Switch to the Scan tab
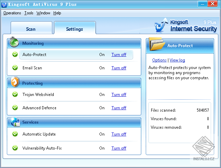Image resolution: width=221 pixels, height=168 pixels. click(31, 28)
